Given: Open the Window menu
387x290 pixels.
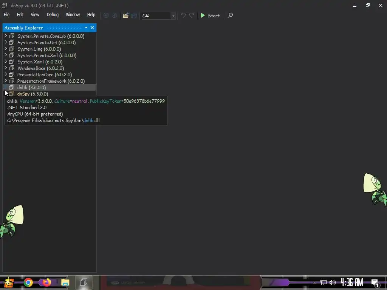Looking at the screenshot, I should 73,15.
